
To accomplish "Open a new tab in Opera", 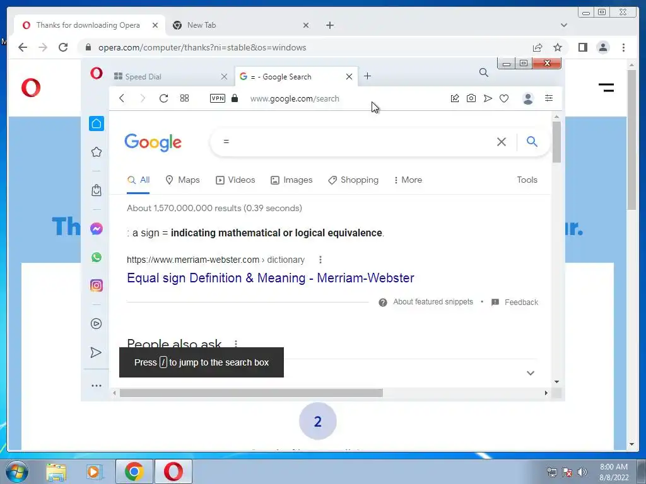I will (x=368, y=76).
